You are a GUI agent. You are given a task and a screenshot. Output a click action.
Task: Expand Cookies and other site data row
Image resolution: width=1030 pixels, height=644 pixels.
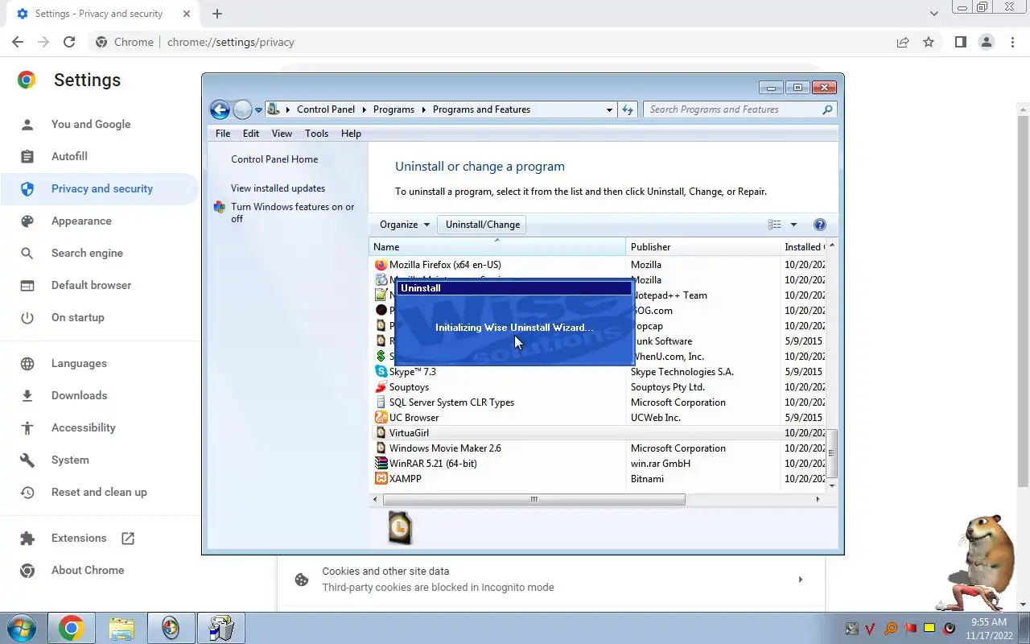pos(551,579)
